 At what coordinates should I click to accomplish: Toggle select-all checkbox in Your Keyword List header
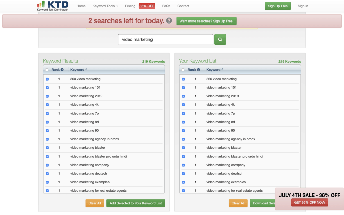click(x=183, y=70)
